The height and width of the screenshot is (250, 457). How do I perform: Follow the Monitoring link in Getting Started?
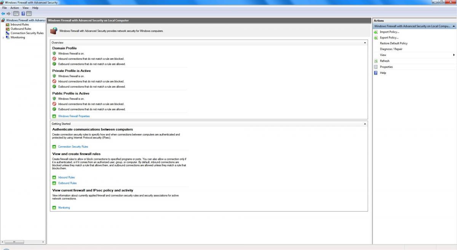(x=64, y=208)
